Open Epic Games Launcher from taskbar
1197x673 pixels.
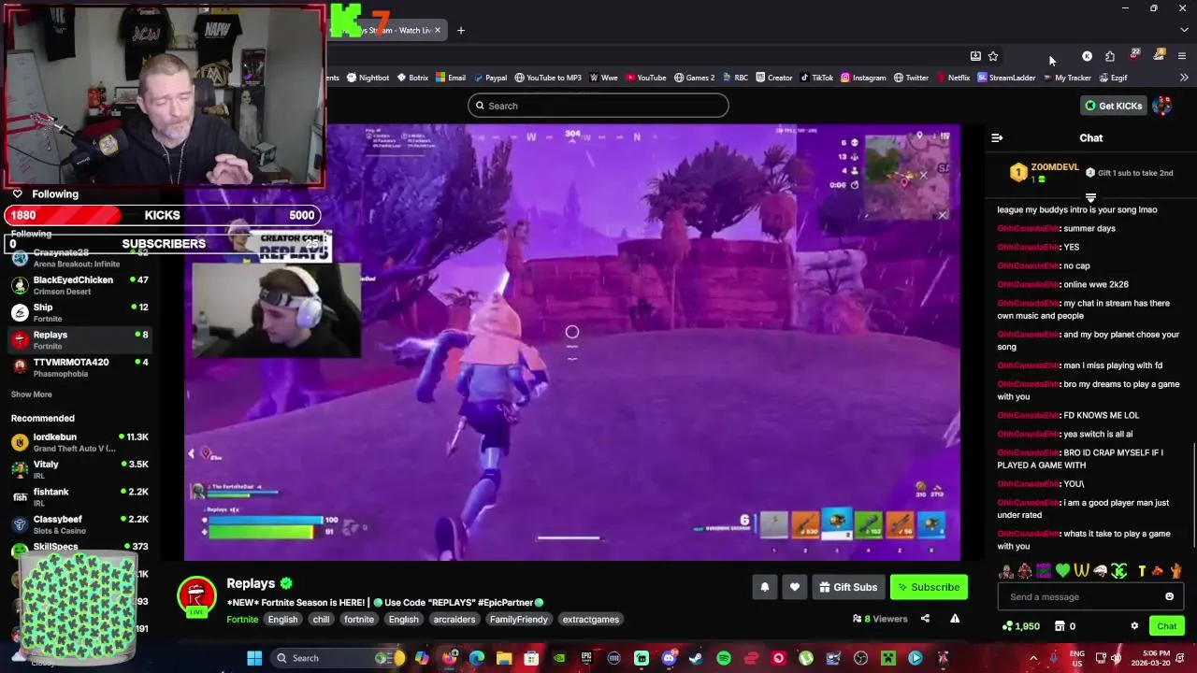[x=586, y=658]
